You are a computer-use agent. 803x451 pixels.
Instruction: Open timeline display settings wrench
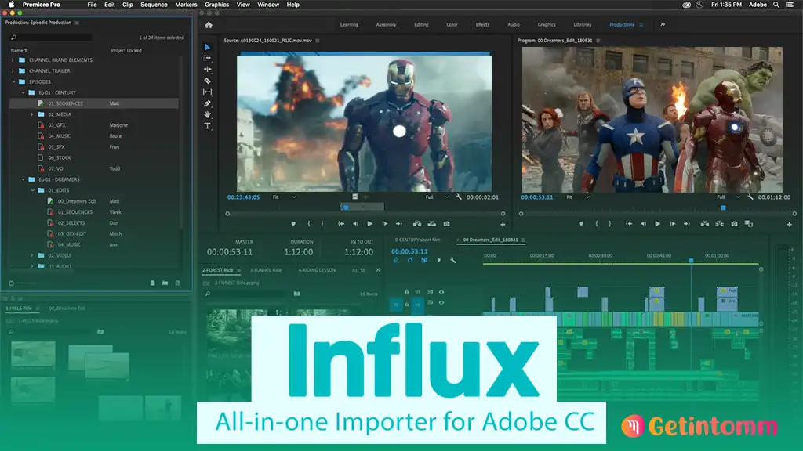(x=452, y=260)
